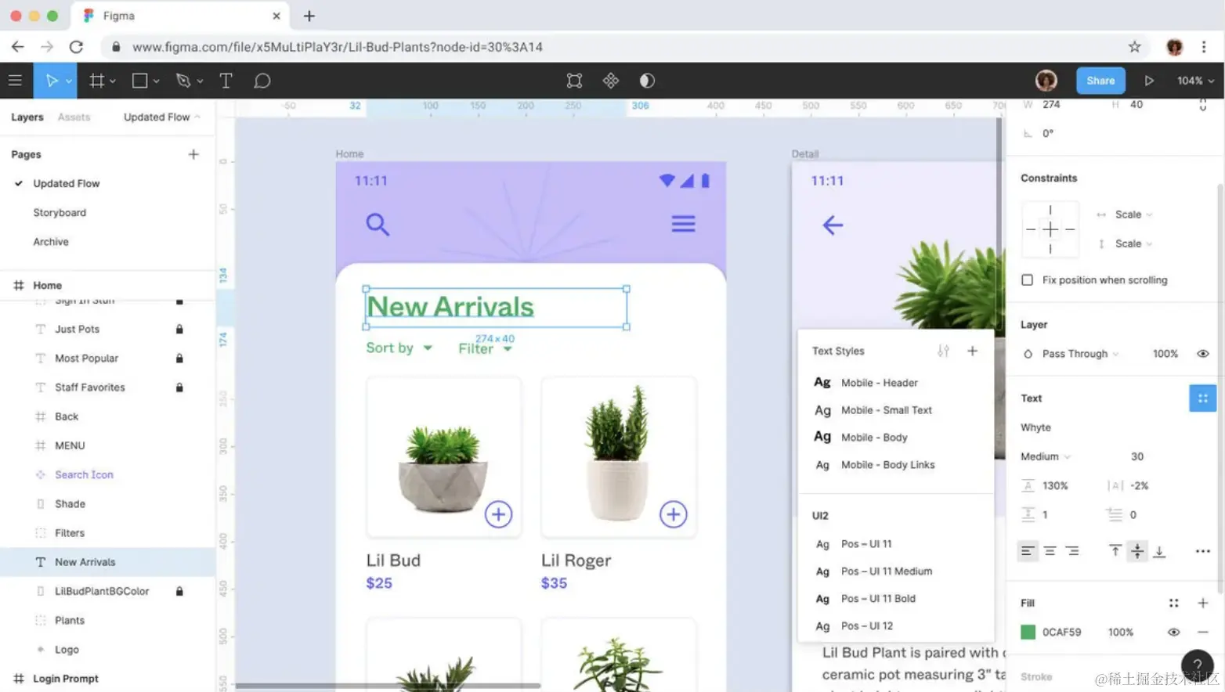
Task: Click the Create Component icon
Action: pyautogui.click(x=611, y=81)
